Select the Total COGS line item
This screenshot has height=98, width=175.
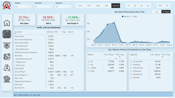pyautogui.click(x=19, y=69)
